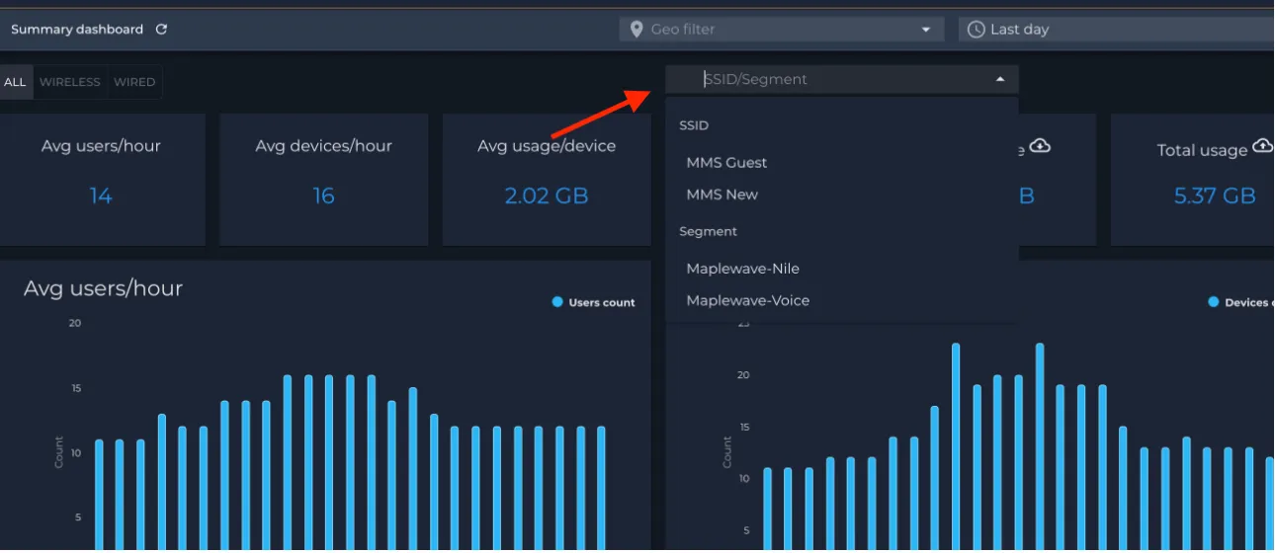Image resolution: width=1275 pixels, height=553 pixels.
Task: Select the ALL tab
Action: pyautogui.click(x=15, y=82)
